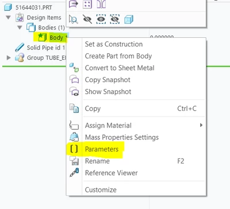Click the Show Snapshot icon

point(74,91)
